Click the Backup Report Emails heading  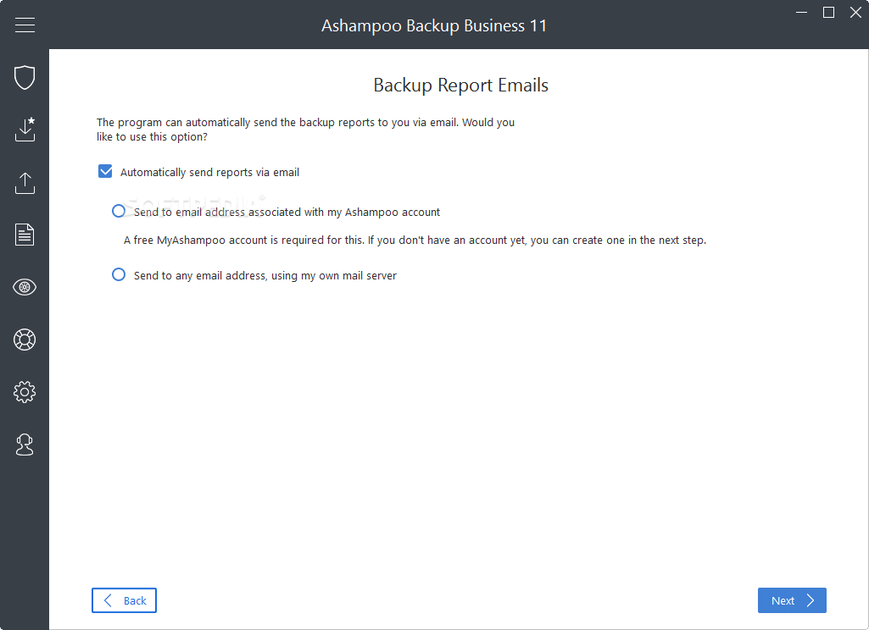click(x=460, y=86)
